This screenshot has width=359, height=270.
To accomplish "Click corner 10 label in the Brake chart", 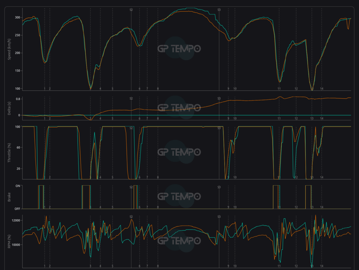I will [235, 207].
